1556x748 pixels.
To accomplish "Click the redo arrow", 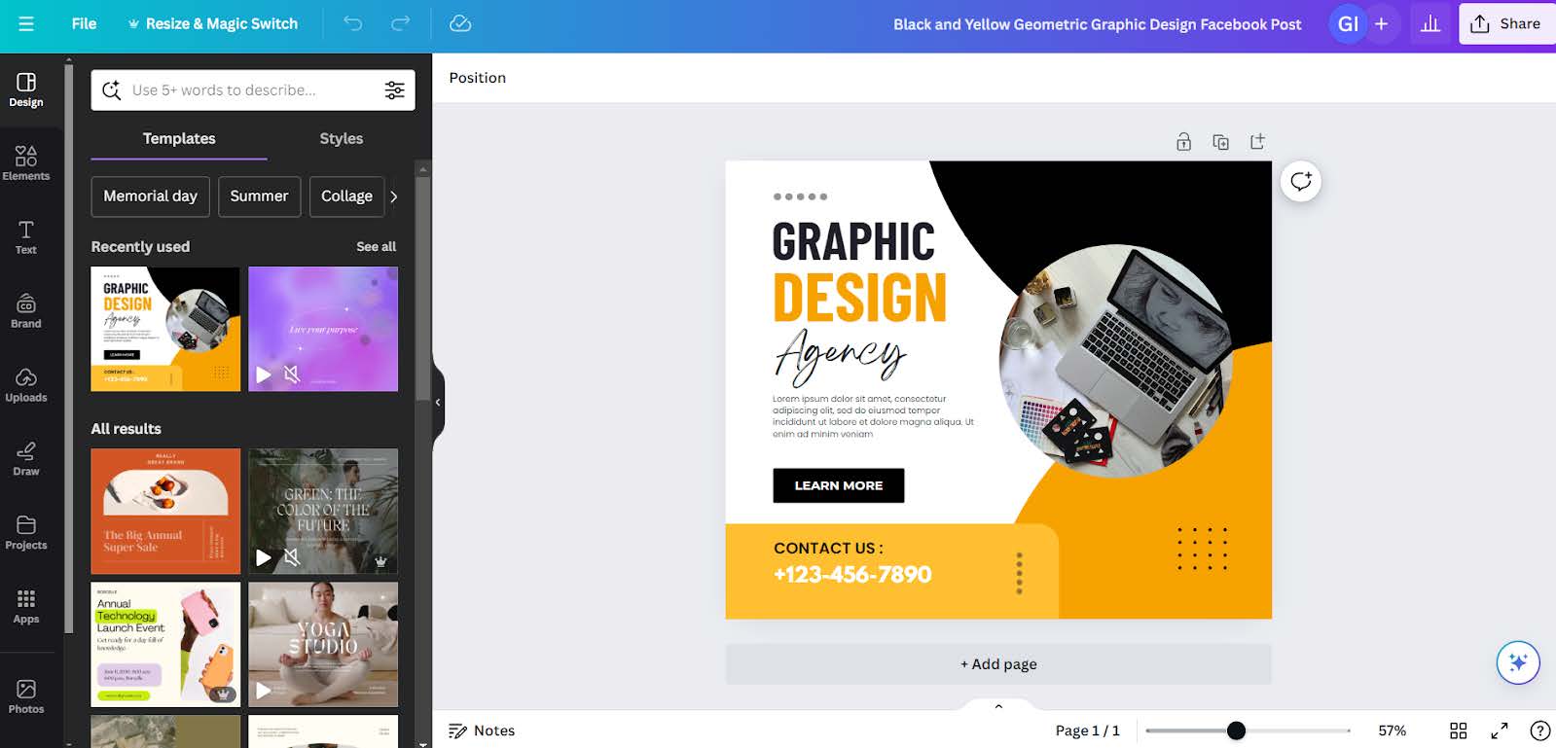I will tap(400, 23).
